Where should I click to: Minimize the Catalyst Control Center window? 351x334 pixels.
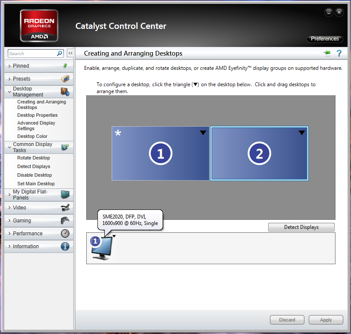click(x=329, y=12)
